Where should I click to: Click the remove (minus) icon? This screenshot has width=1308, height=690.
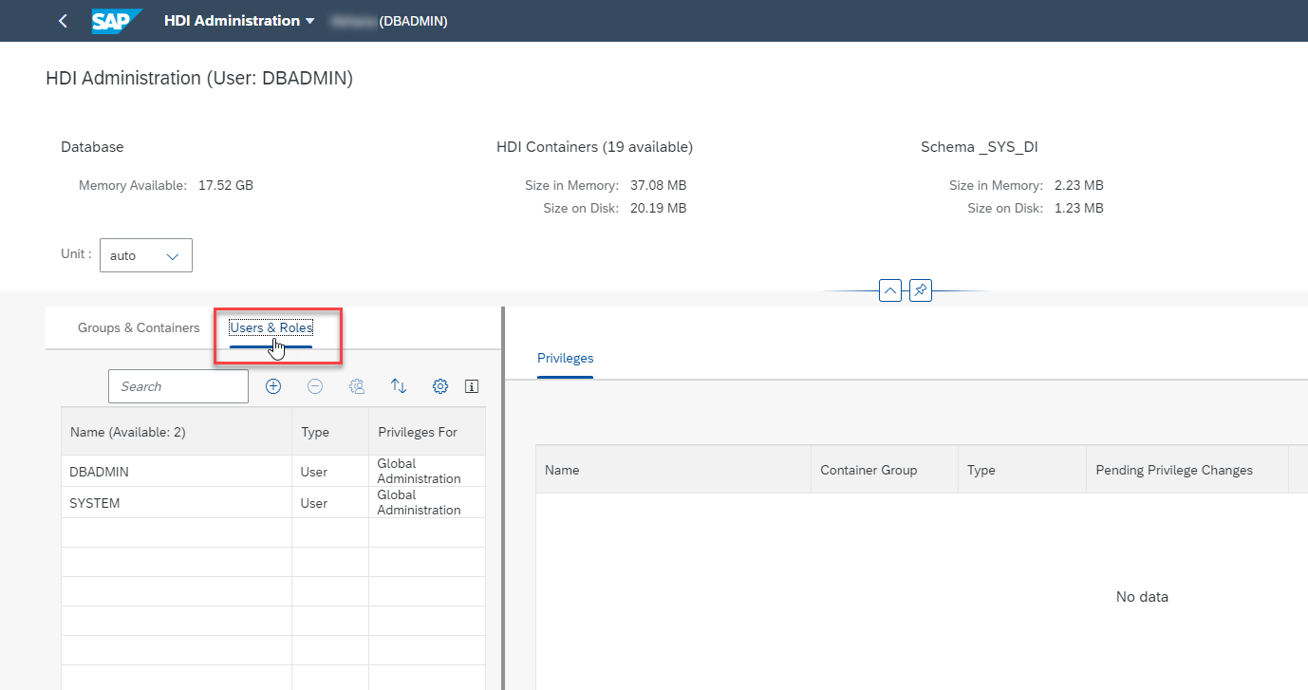315,386
